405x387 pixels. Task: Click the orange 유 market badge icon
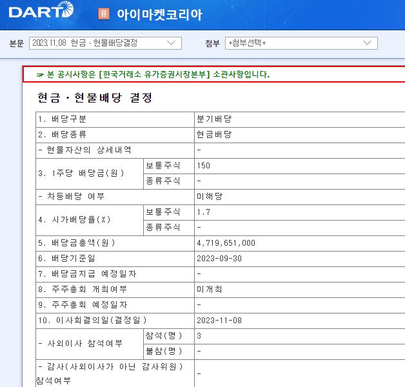click(x=104, y=14)
